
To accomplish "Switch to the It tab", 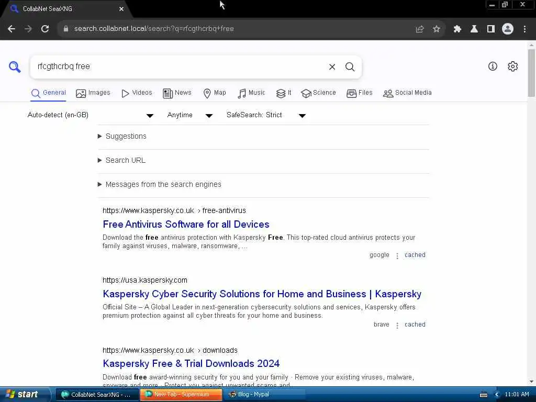I will coord(284,93).
